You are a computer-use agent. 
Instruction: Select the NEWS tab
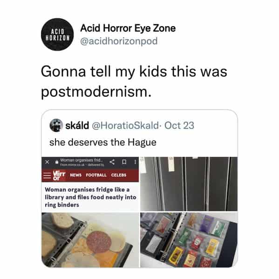click(x=75, y=175)
